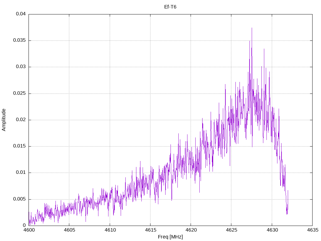
Task: Click the 0.005 y-axis tick label
Action: click(19, 199)
